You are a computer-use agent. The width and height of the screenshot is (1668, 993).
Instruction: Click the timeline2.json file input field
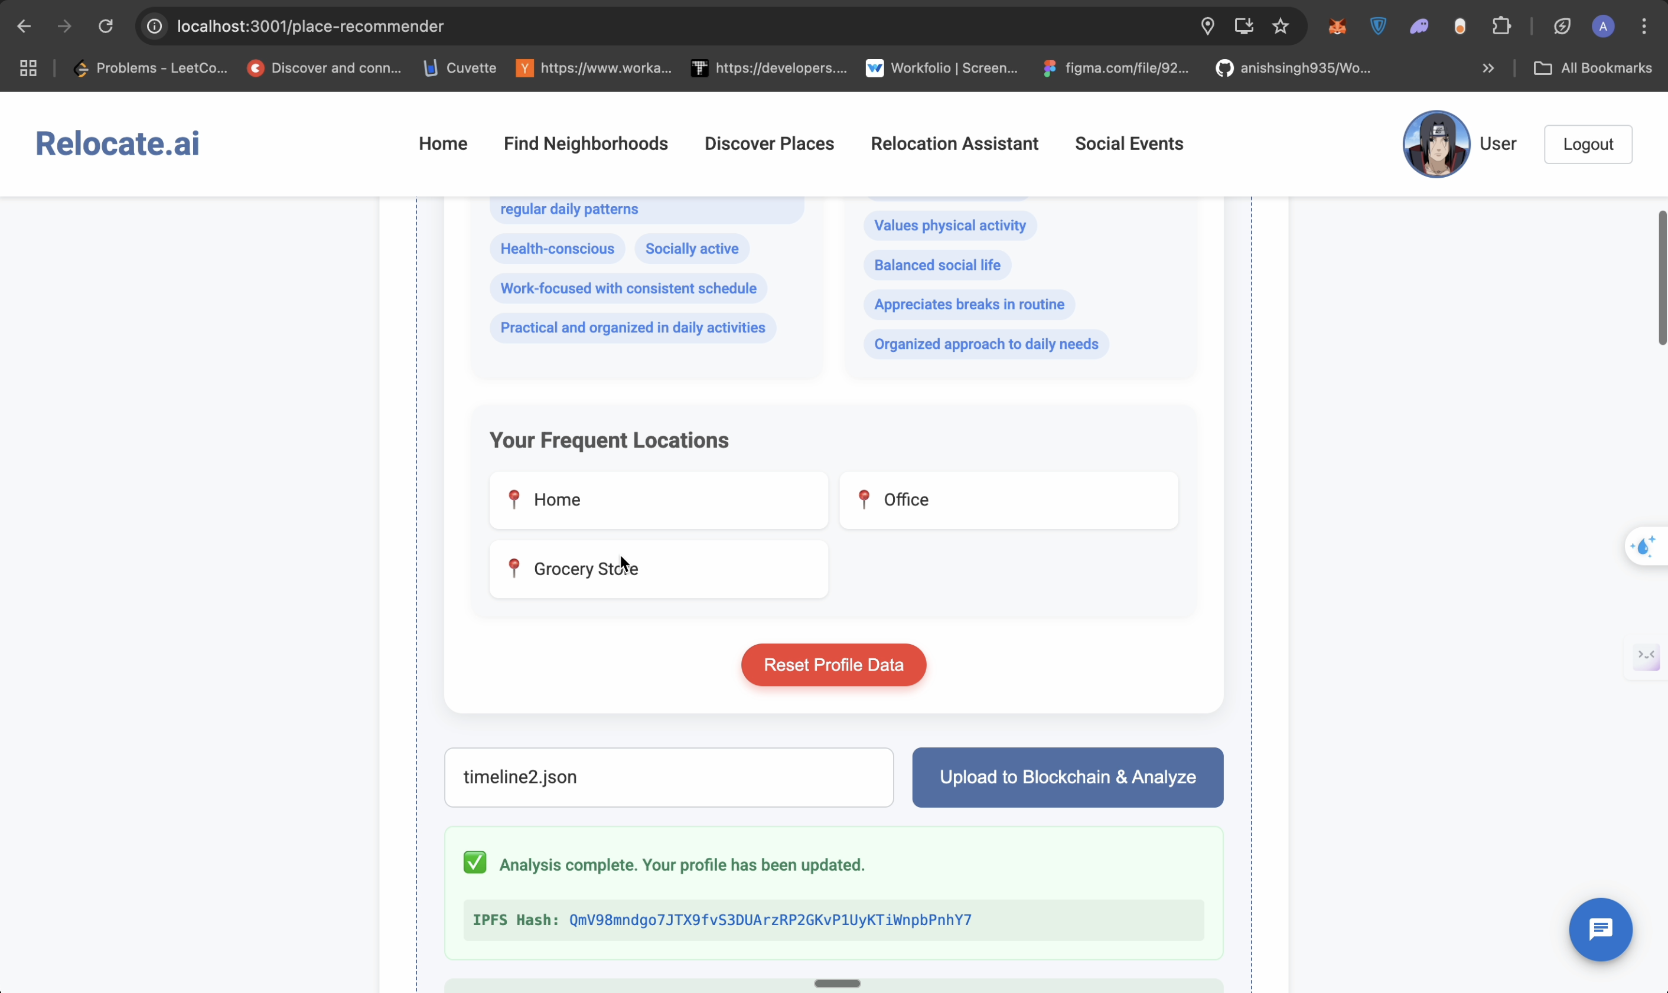pos(669,778)
